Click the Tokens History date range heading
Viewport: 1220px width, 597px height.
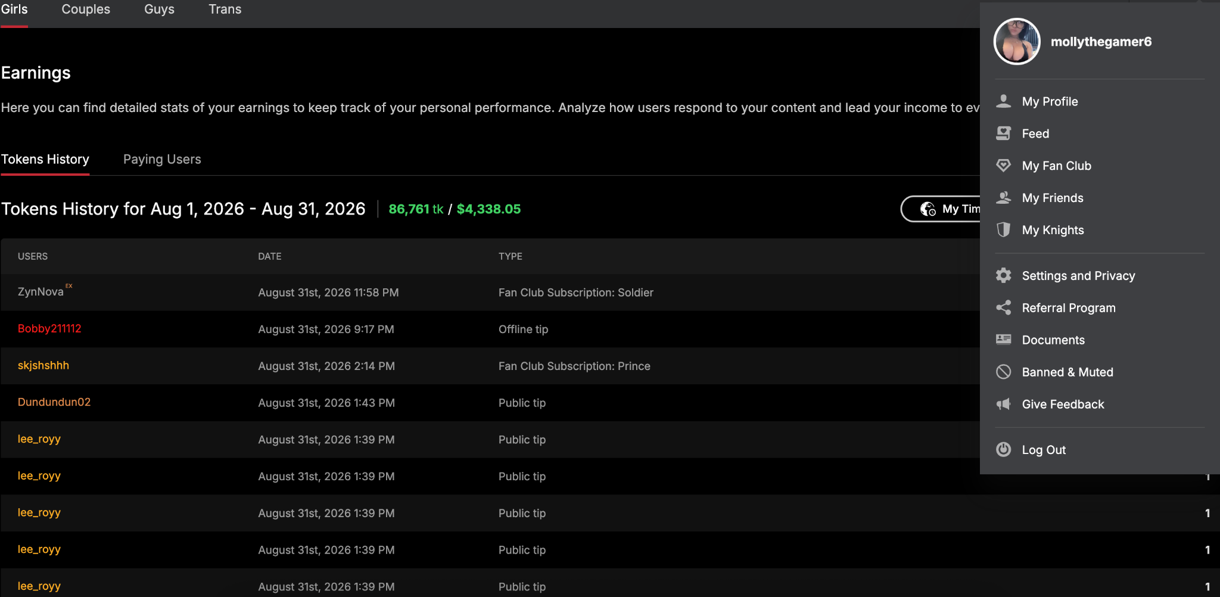pos(183,209)
